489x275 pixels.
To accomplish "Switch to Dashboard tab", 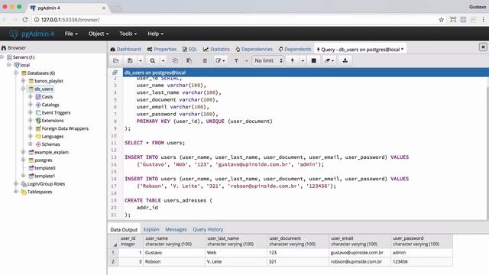I will click(125, 49).
